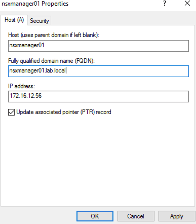Click the IP address input box
The height and width of the screenshot is (224, 196).
click(98, 97)
